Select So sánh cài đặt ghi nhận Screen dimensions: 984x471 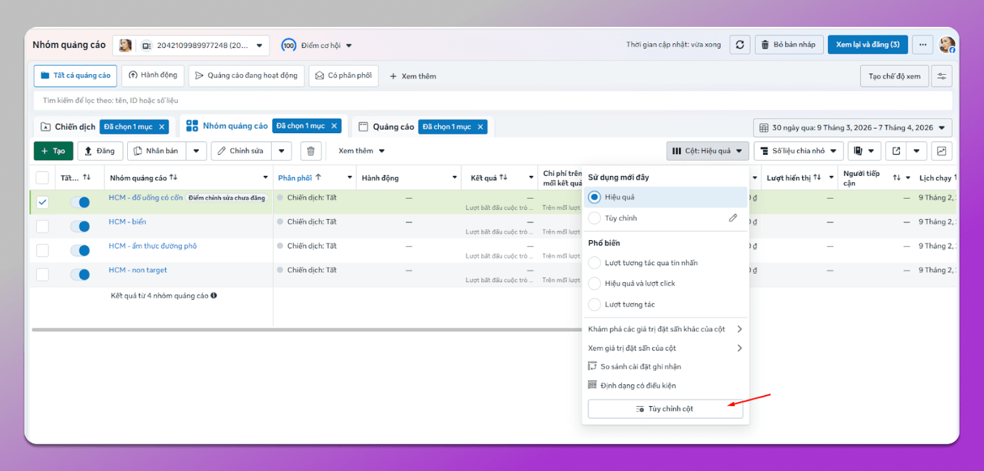tap(634, 367)
